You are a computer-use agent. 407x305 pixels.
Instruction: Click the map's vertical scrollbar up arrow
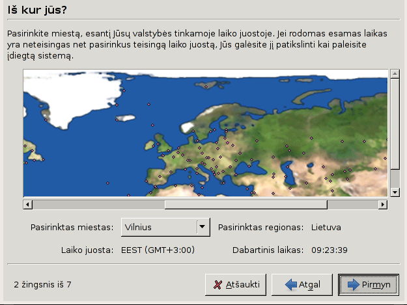click(x=394, y=74)
